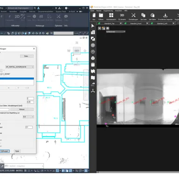Click the first square view icon above panorama
Image resolution: width=179 pixels, height=179 pixels.
point(99,28)
